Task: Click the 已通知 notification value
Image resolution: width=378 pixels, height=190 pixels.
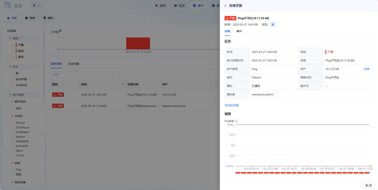Action: (x=256, y=86)
